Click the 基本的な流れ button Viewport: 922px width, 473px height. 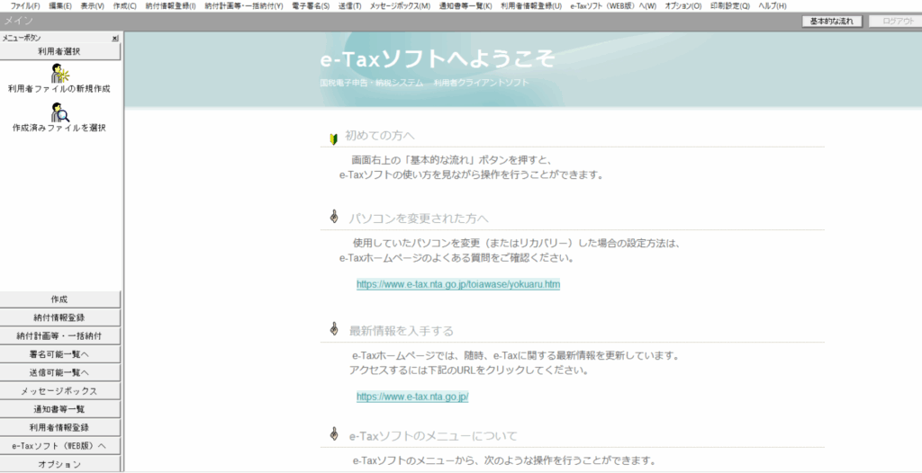click(831, 22)
